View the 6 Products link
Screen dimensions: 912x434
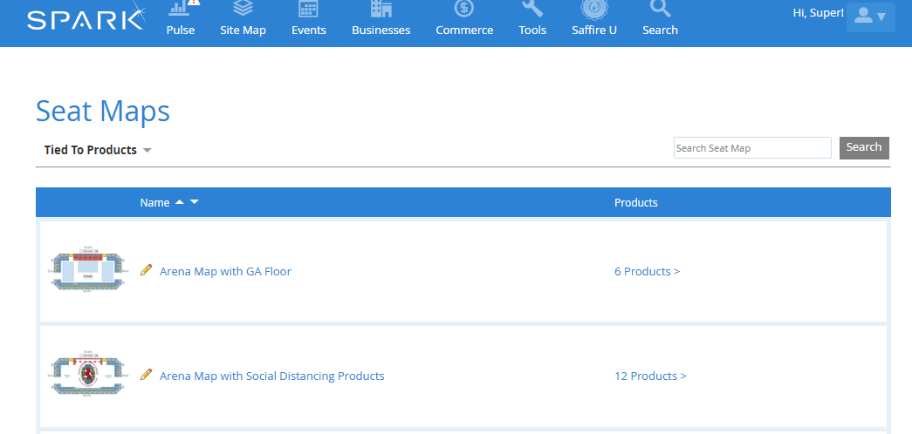[x=648, y=271]
